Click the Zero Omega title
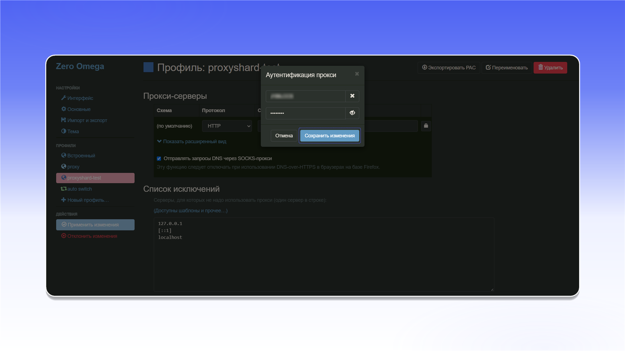625x351 pixels. point(80,66)
